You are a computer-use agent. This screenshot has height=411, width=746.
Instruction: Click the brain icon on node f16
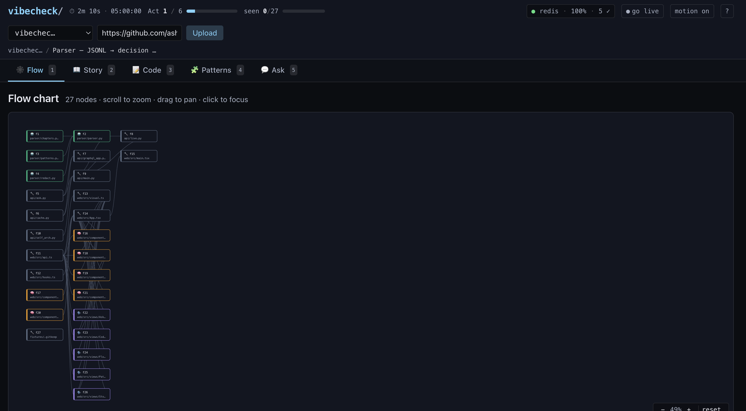pos(79,233)
